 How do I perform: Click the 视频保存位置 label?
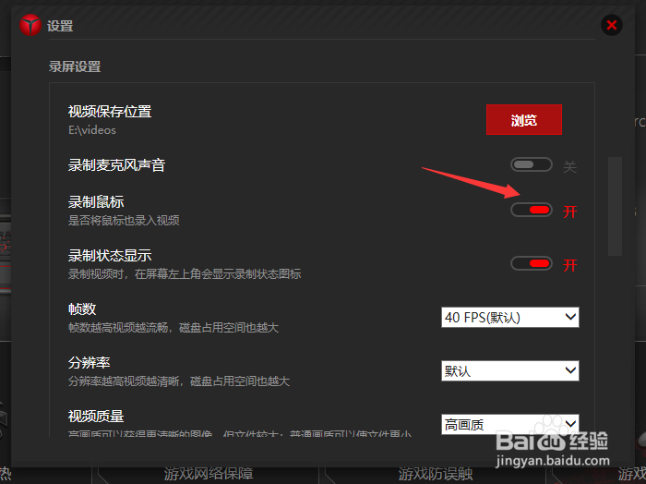(x=110, y=112)
